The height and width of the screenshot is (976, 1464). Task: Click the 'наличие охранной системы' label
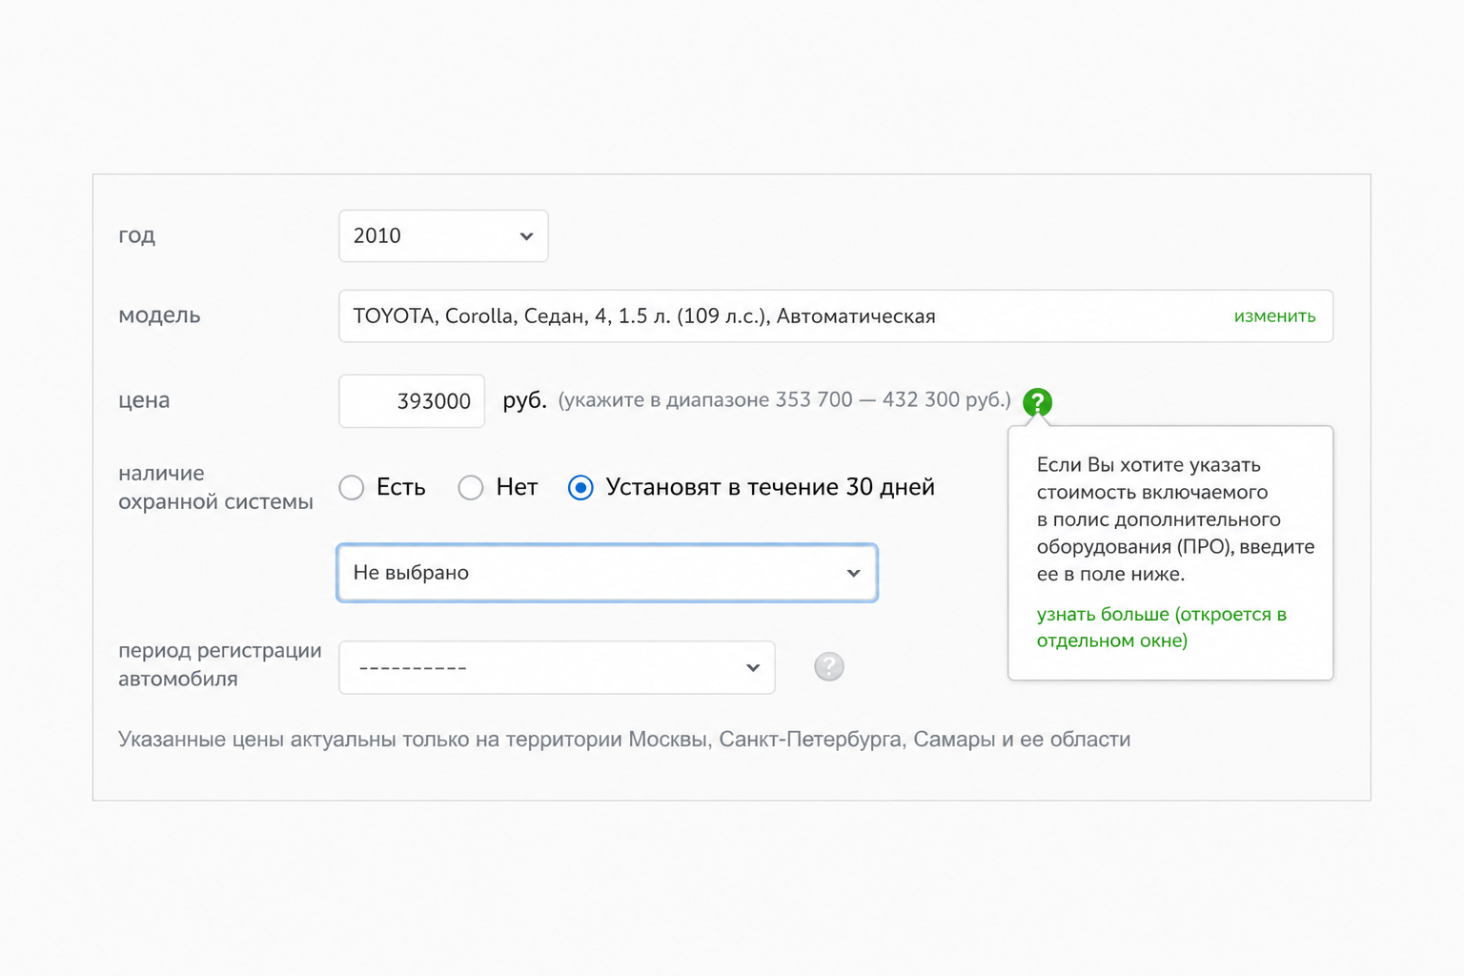point(215,487)
